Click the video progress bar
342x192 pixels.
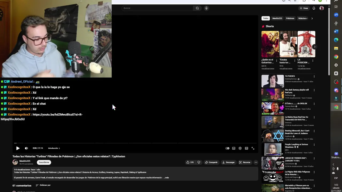[x=135, y=143]
